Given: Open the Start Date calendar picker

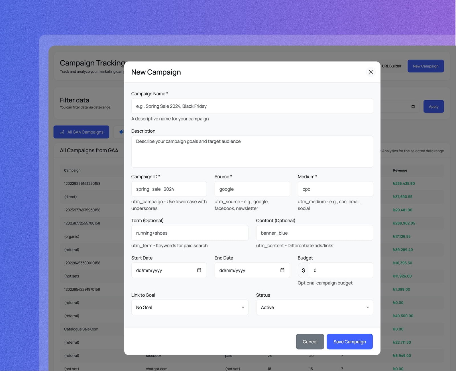Looking at the screenshot, I should click(x=199, y=270).
